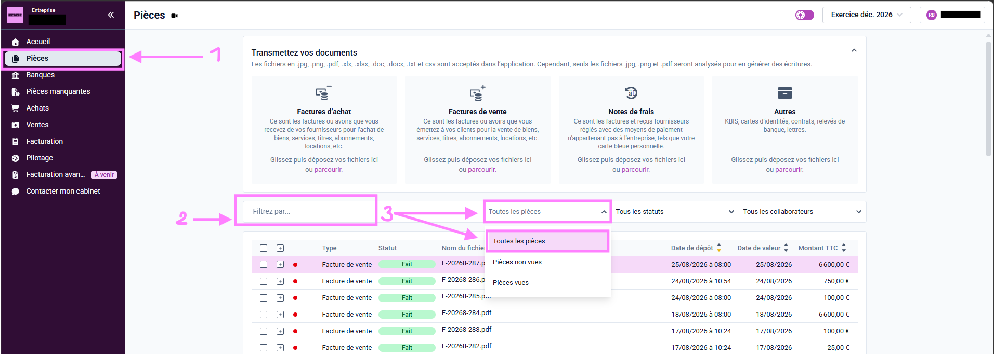Check the select-all checkbox in table header
The width and height of the screenshot is (994, 354).
click(264, 248)
